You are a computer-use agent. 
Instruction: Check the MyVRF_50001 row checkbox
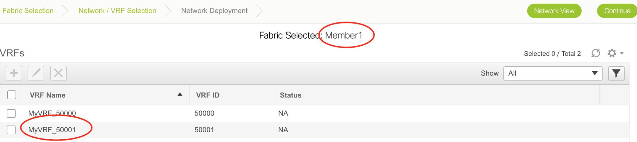pyautogui.click(x=11, y=130)
